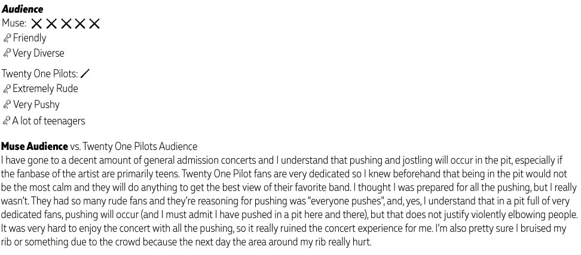Click the Muse: rating label

(14, 23)
